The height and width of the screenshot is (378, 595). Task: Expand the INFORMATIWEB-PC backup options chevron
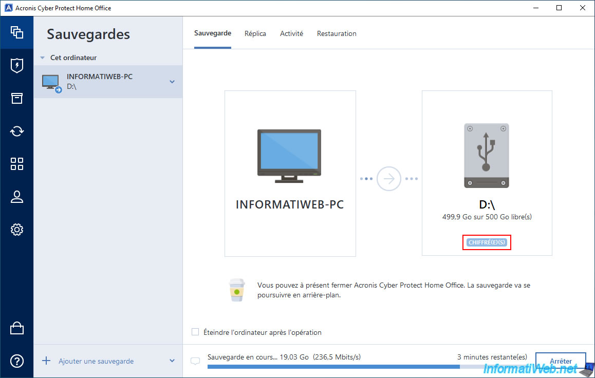point(172,82)
